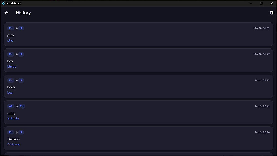Minimize the translatetask window
Viewport: 277px width, 156px height.
click(x=251, y=3)
